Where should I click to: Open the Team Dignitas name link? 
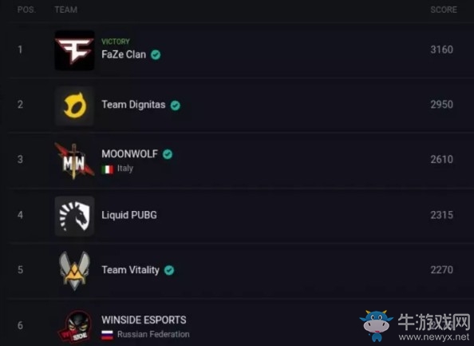[x=133, y=105]
